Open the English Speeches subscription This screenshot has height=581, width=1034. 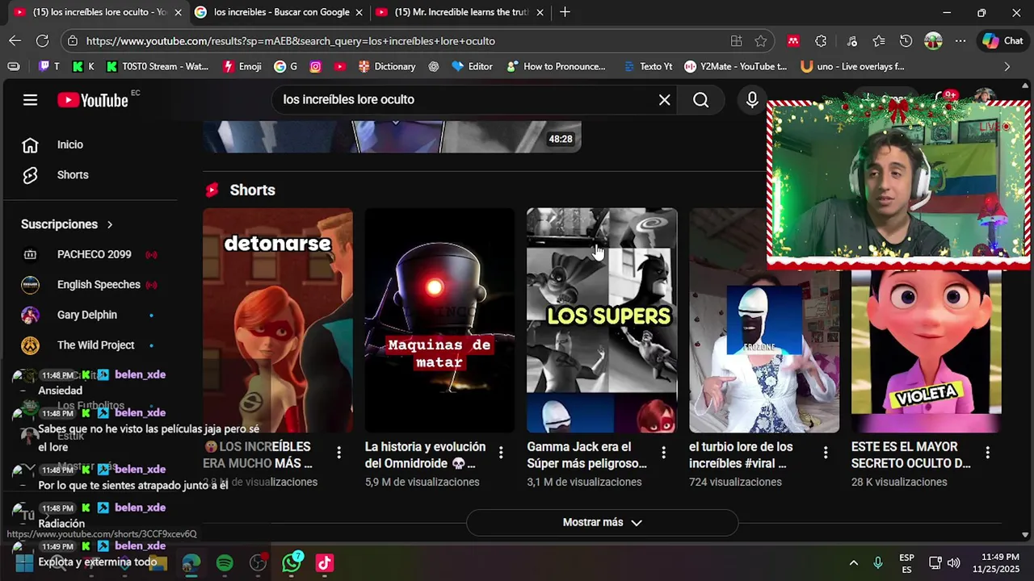[97, 285]
